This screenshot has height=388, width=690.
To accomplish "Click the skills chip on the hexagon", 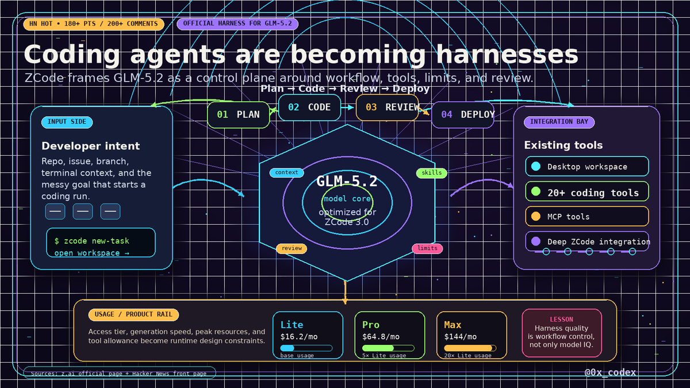I will point(432,172).
